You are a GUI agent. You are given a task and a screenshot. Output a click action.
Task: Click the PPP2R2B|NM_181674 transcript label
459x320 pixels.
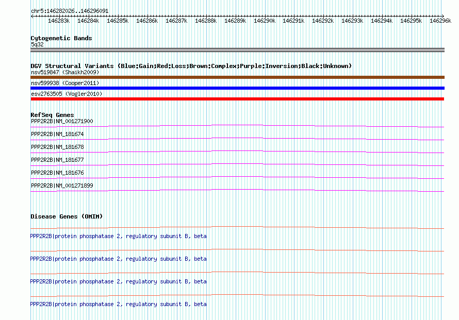(x=57, y=134)
